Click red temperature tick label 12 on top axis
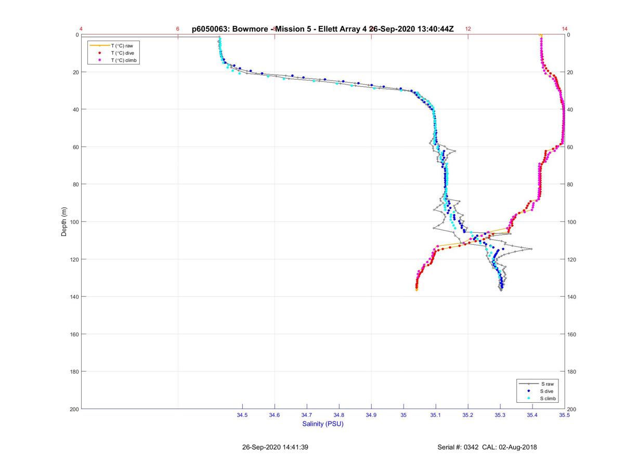 [468, 29]
